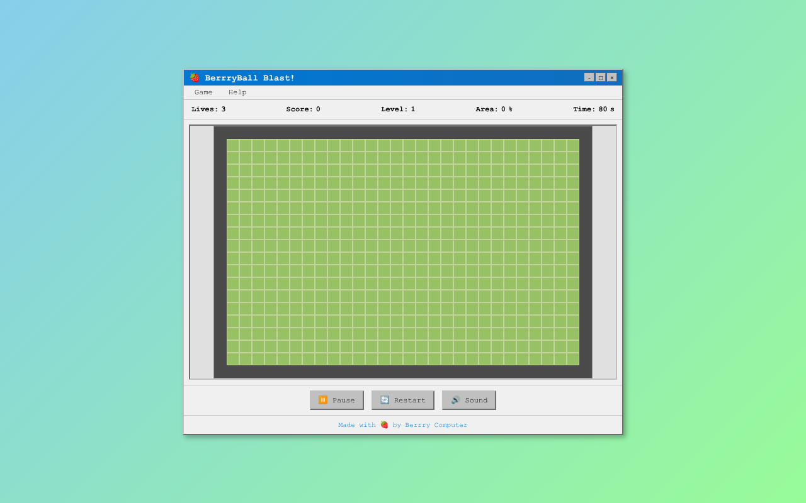806x503 pixels.
Task: Open the Help menu
Action: tap(237, 92)
